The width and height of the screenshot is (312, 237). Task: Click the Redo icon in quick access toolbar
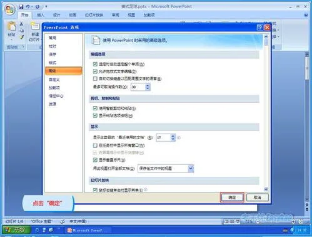pos(38,7)
